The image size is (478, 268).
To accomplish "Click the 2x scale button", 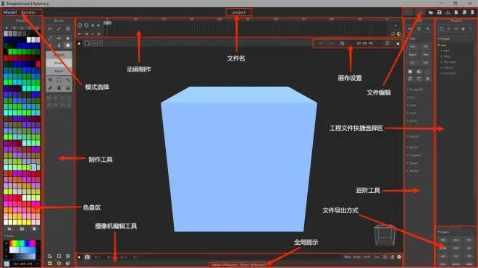I will pyautogui.click(x=412, y=62).
